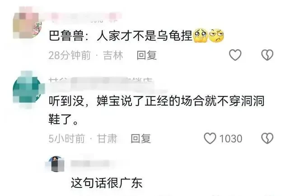Reply to the comment from 甘肃
Screen dimensions: 289x196
[x=141, y=138]
